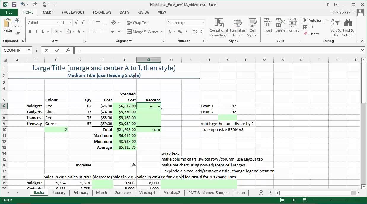Expand the Merge & Center dropdown arrow

162,32
